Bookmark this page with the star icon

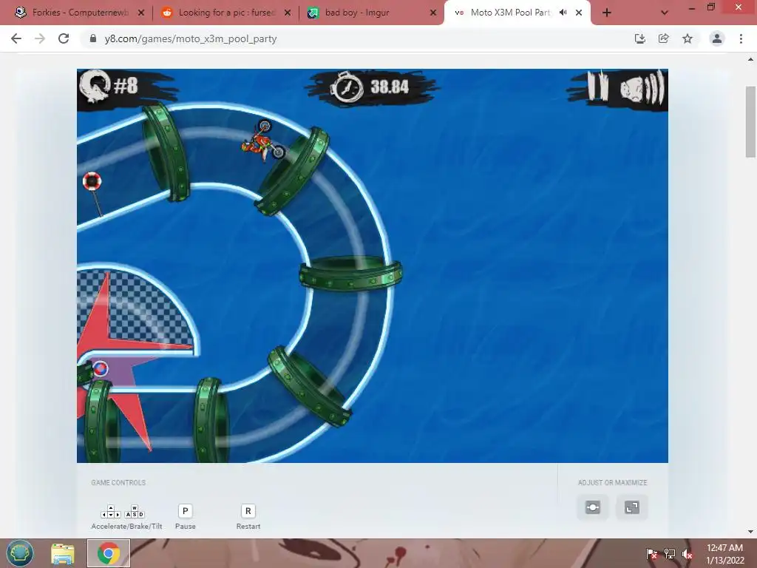[x=688, y=38]
